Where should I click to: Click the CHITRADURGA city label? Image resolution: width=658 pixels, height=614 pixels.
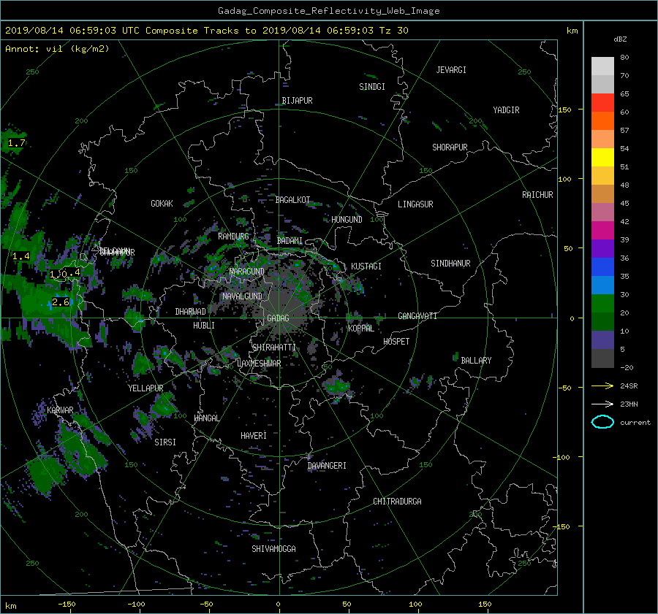pyautogui.click(x=397, y=502)
